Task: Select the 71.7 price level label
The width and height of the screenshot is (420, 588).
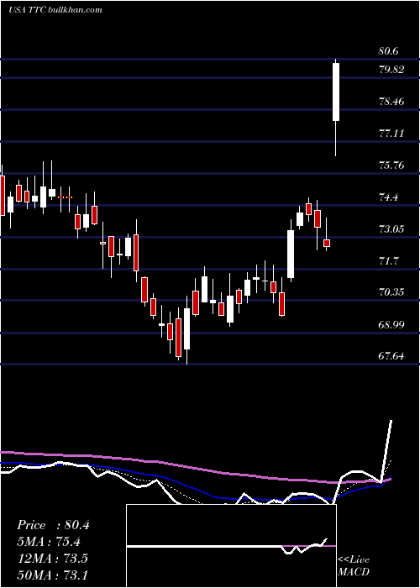Action: coord(388,260)
